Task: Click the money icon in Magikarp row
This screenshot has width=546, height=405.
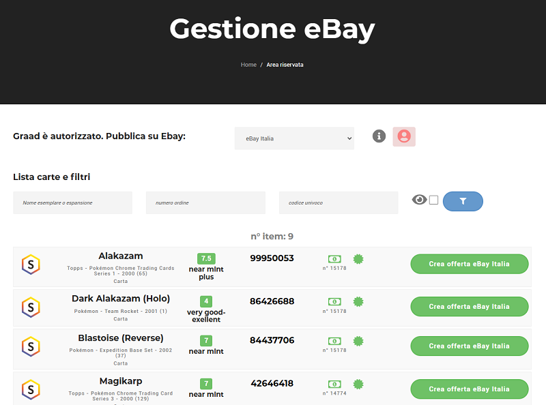Action: point(334,384)
